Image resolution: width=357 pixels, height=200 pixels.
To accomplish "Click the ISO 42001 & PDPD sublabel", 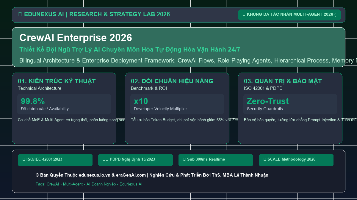I will click(263, 88).
